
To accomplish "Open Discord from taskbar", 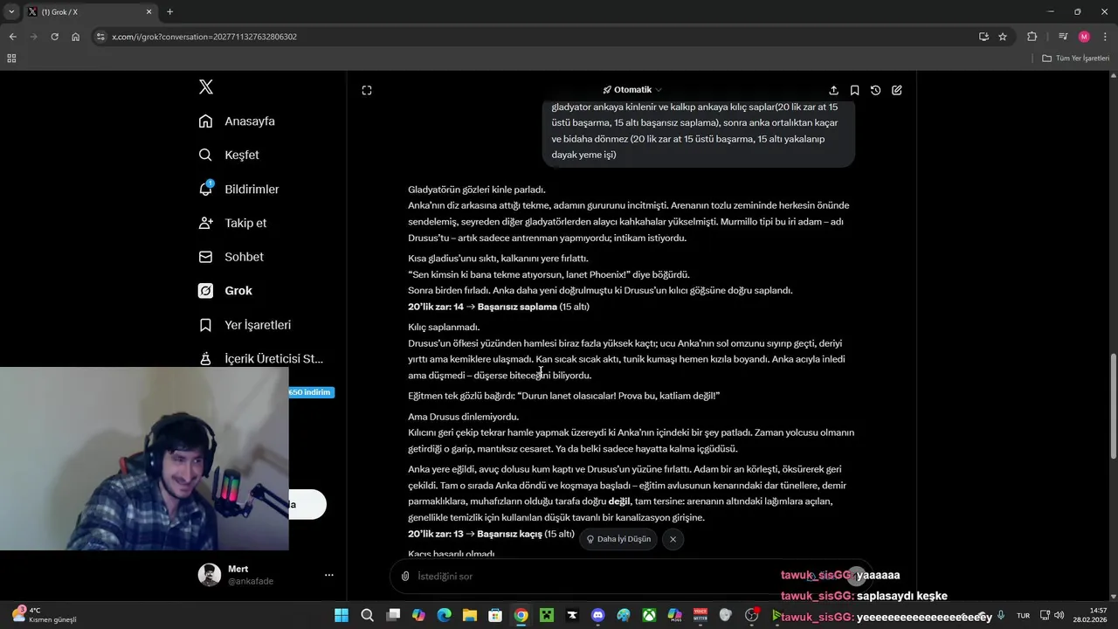I will tap(597, 615).
